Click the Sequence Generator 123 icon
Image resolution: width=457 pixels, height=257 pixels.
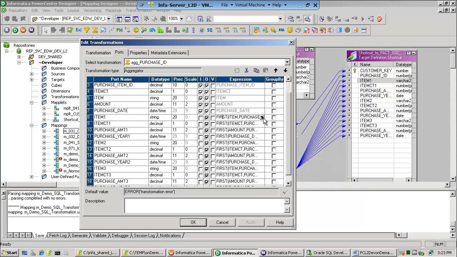pyautogui.click(x=111, y=30)
